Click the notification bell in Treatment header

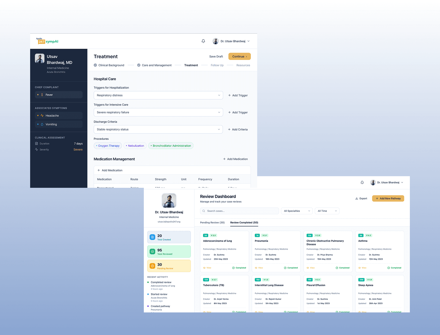point(203,41)
